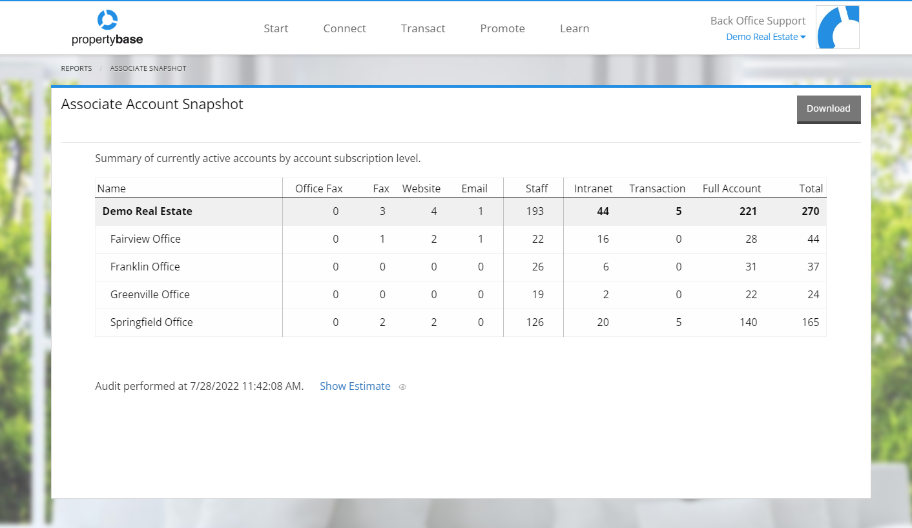Click the Demo Real Estate company logo
Image resolution: width=912 pixels, height=528 pixels.
837,27
